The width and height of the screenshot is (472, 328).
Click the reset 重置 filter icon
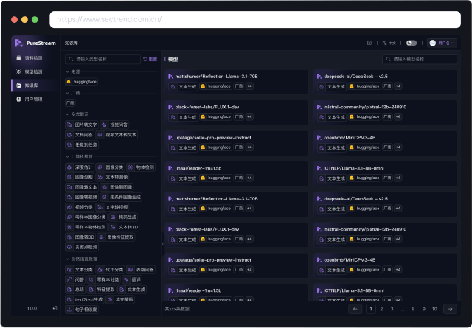pos(150,59)
